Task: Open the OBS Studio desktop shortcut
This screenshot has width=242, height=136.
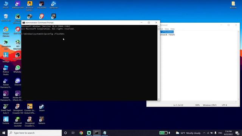Action: (x=18, y=56)
